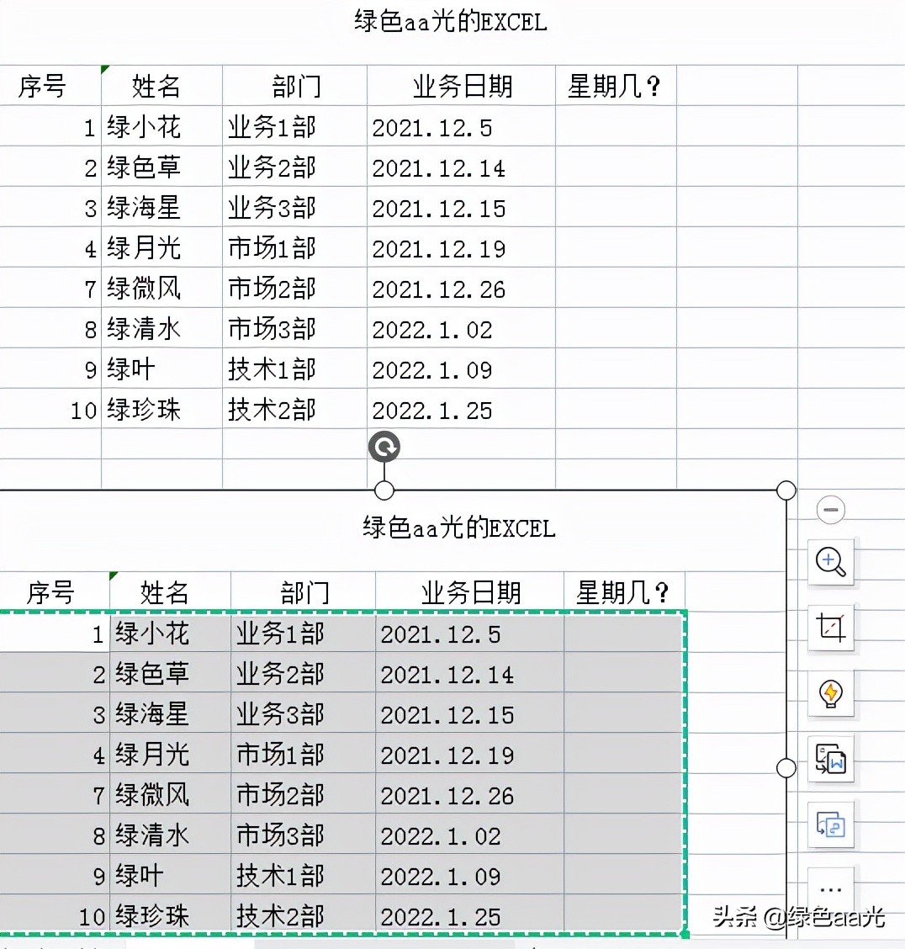
Task: Select empty 星期几 cell in worksheet 绿小花 row
Action: pyautogui.click(x=616, y=126)
